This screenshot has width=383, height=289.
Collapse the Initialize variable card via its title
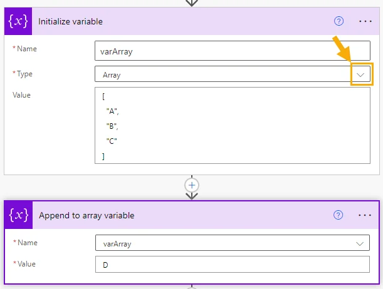(x=71, y=21)
